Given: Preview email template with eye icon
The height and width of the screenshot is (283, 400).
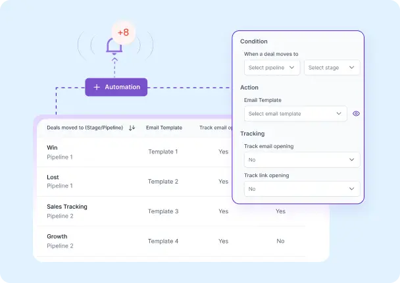Looking at the screenshot, I should [x=356, y=114].
